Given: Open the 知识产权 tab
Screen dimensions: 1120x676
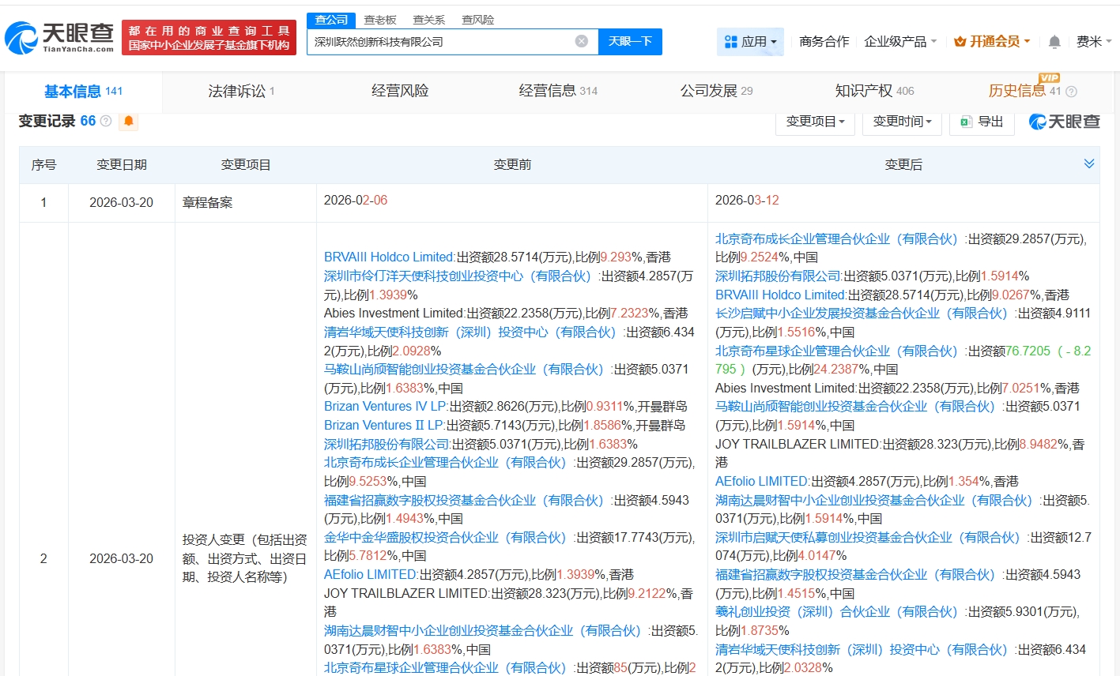Looking at the screenshot, I should point(874,92).
